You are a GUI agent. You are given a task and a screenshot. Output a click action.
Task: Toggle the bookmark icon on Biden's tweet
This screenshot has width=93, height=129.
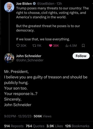[83, 46]
